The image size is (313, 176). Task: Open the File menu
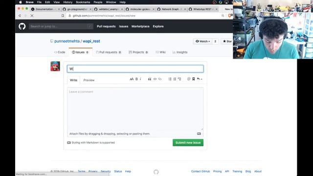[x=39, y=2]
